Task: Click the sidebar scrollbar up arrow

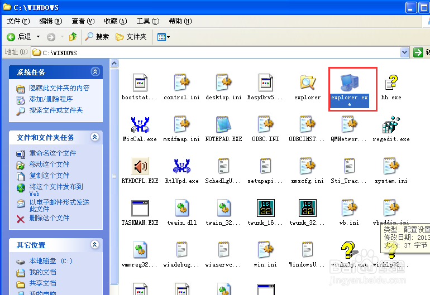Action: click(x=114, y=64)
